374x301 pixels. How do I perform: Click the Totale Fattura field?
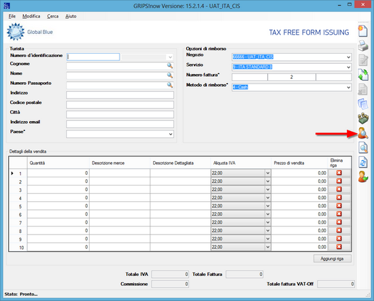coord(245,275)
